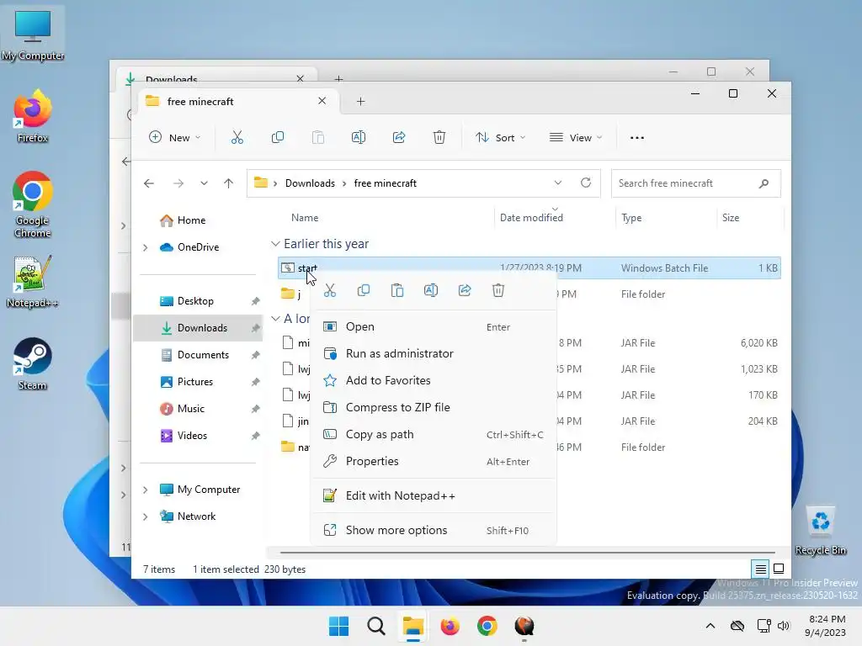Screen dimensions: 862x646
Task: Open Steam desktop shortcut
Action: click(33, 363)
